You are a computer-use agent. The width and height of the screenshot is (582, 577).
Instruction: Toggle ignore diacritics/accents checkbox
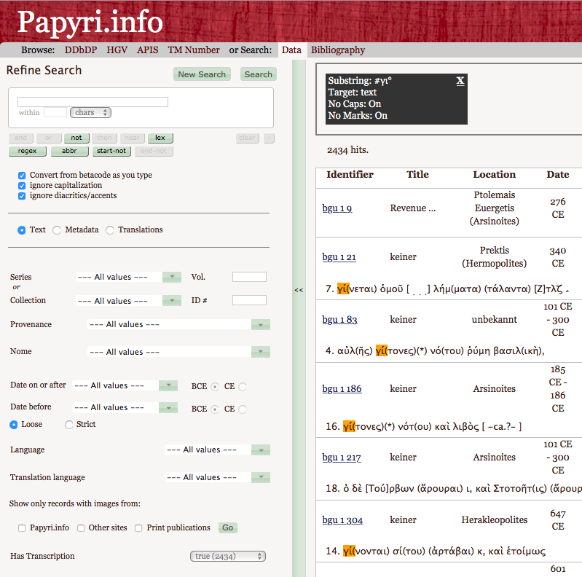pyautogui.click(x=22, y=196)
